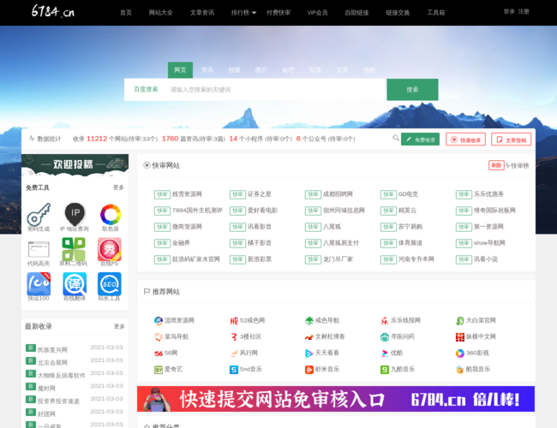Expand the 排行榜 dropdown menu

tap(243, 13)
